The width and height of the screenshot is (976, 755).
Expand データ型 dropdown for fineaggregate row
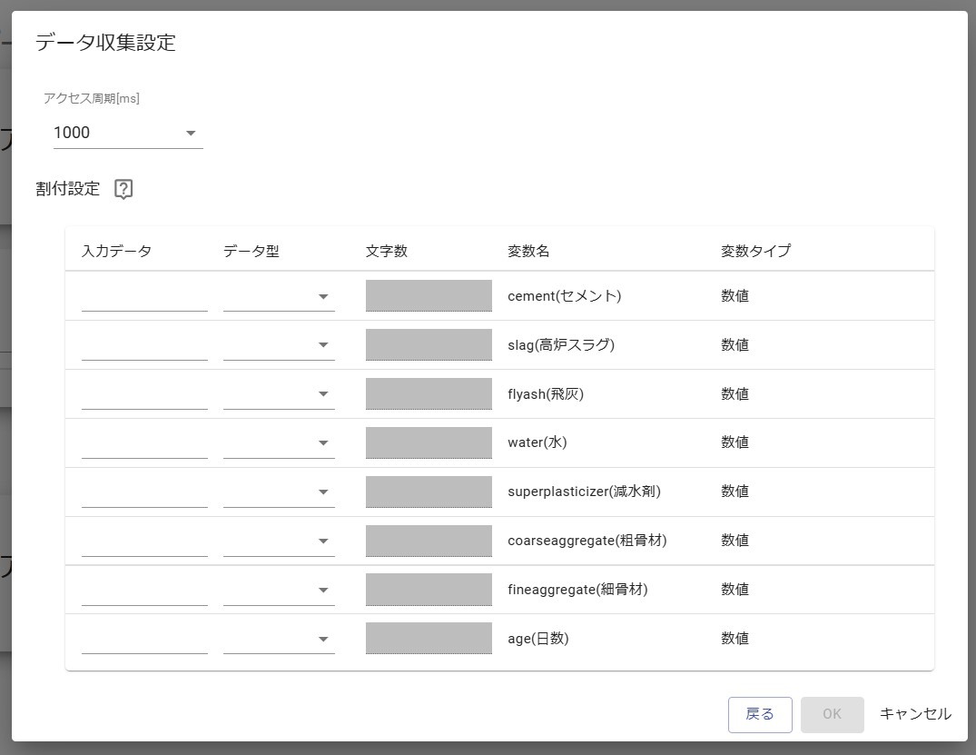coord(279,591)
